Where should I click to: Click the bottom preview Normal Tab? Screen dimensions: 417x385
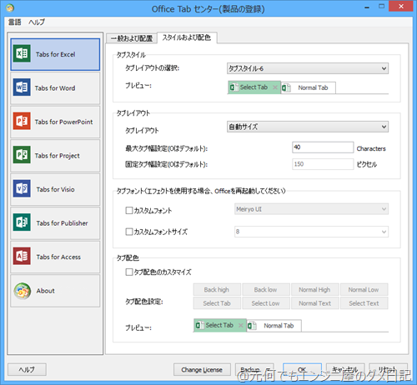pyautogui.click(x=274, y=326)
